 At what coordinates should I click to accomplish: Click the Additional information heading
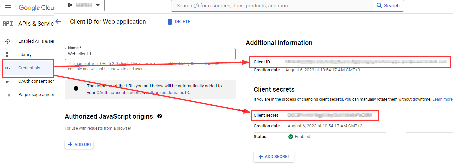coord(279,43)
